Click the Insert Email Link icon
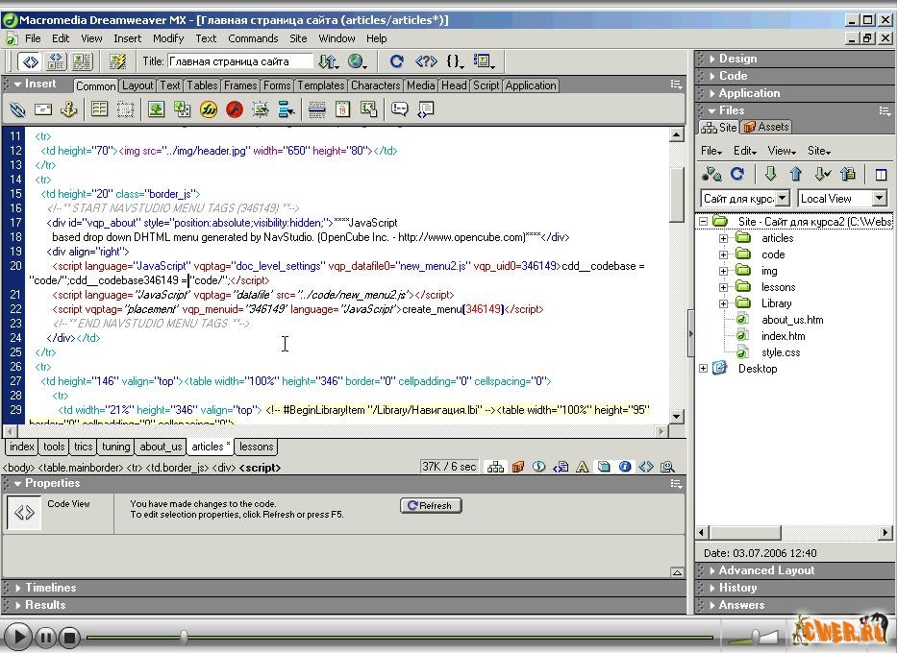Image resolution: width=898 pixels, height=653 pixels. click(x=42, y=110)
